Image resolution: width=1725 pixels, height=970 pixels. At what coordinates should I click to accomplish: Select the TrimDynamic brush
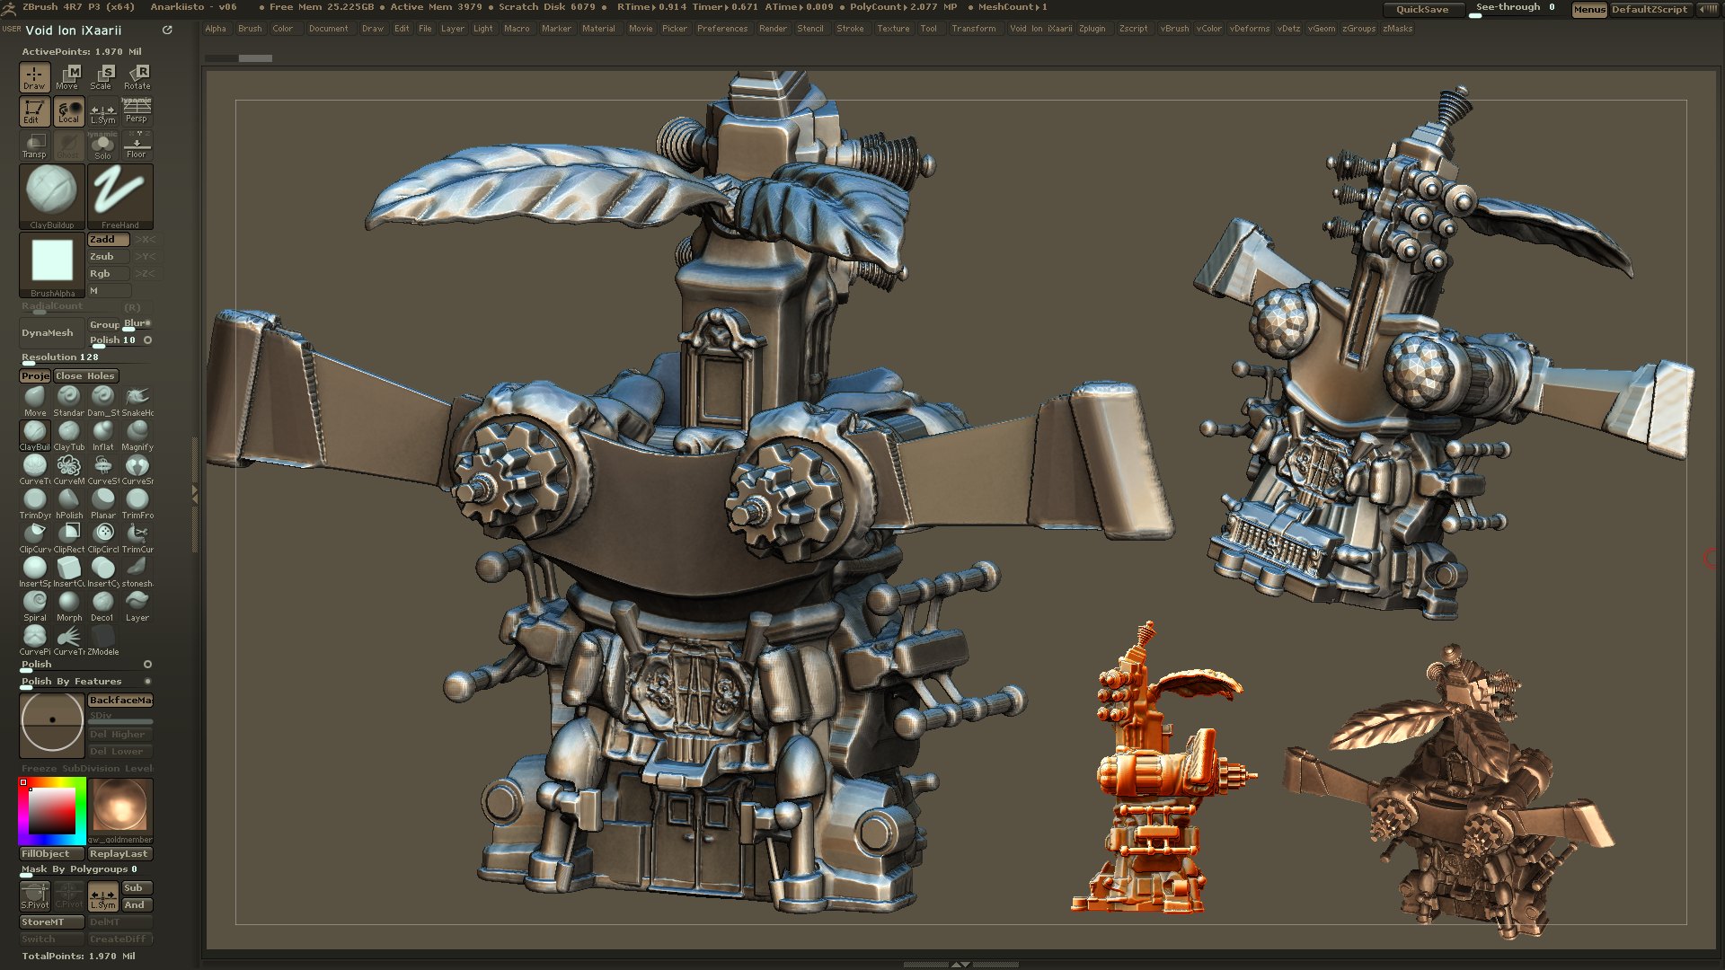pos(35,500)
